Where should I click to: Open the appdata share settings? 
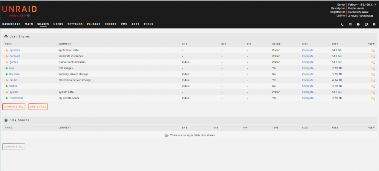(x=15, y=50)
